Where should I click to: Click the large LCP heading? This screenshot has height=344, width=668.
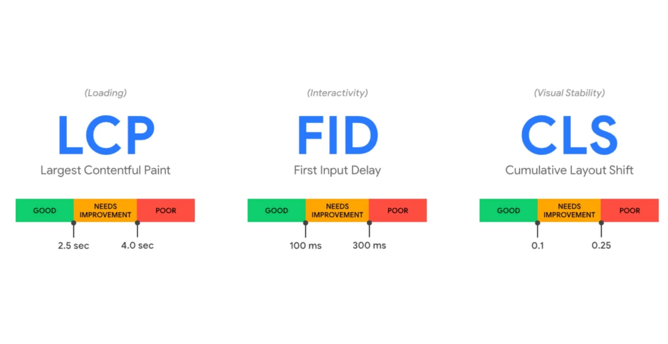point(106,135)
